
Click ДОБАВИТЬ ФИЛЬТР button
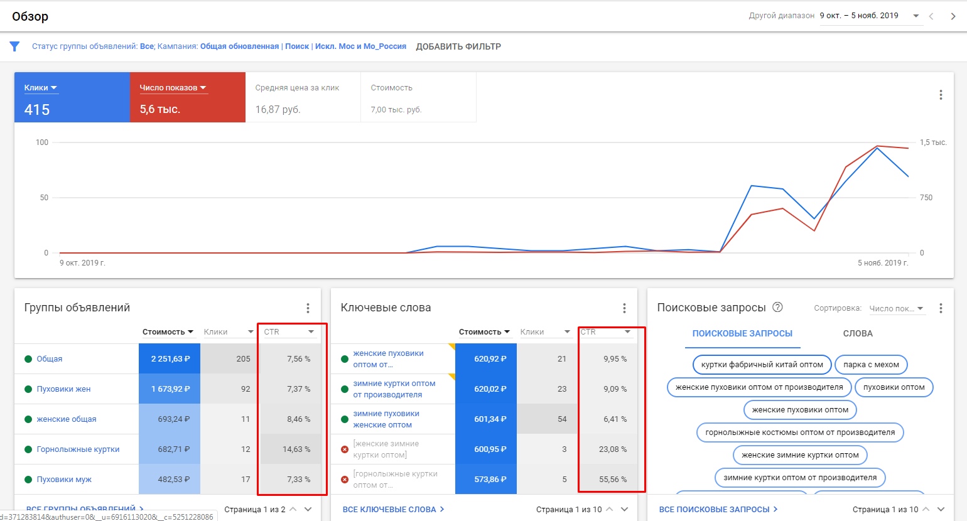tap(458, 46)
